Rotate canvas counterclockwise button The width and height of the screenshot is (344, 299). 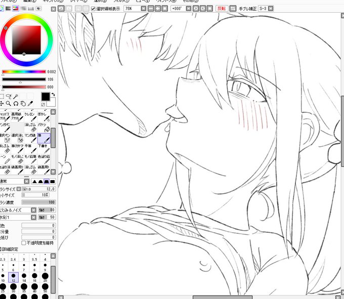(196, 9)
